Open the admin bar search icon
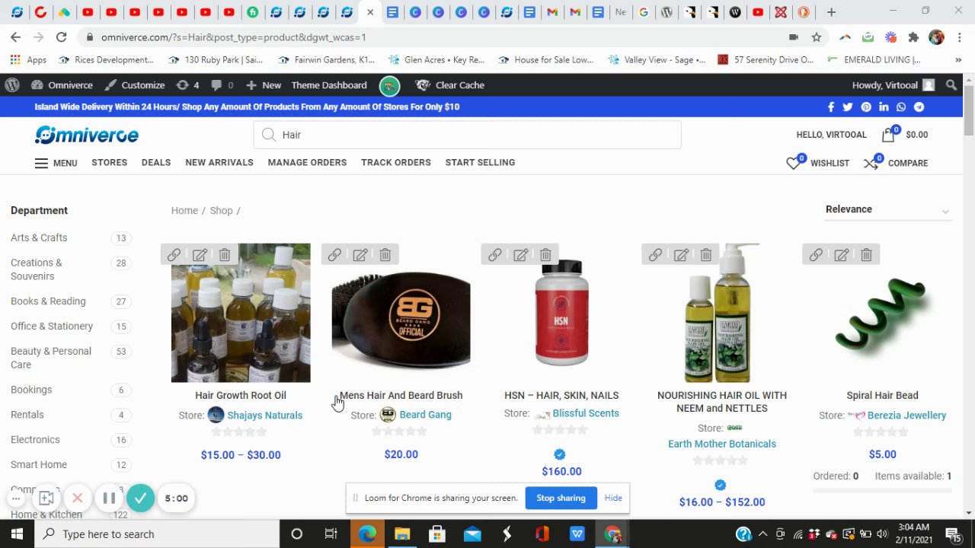 (951, 85)
